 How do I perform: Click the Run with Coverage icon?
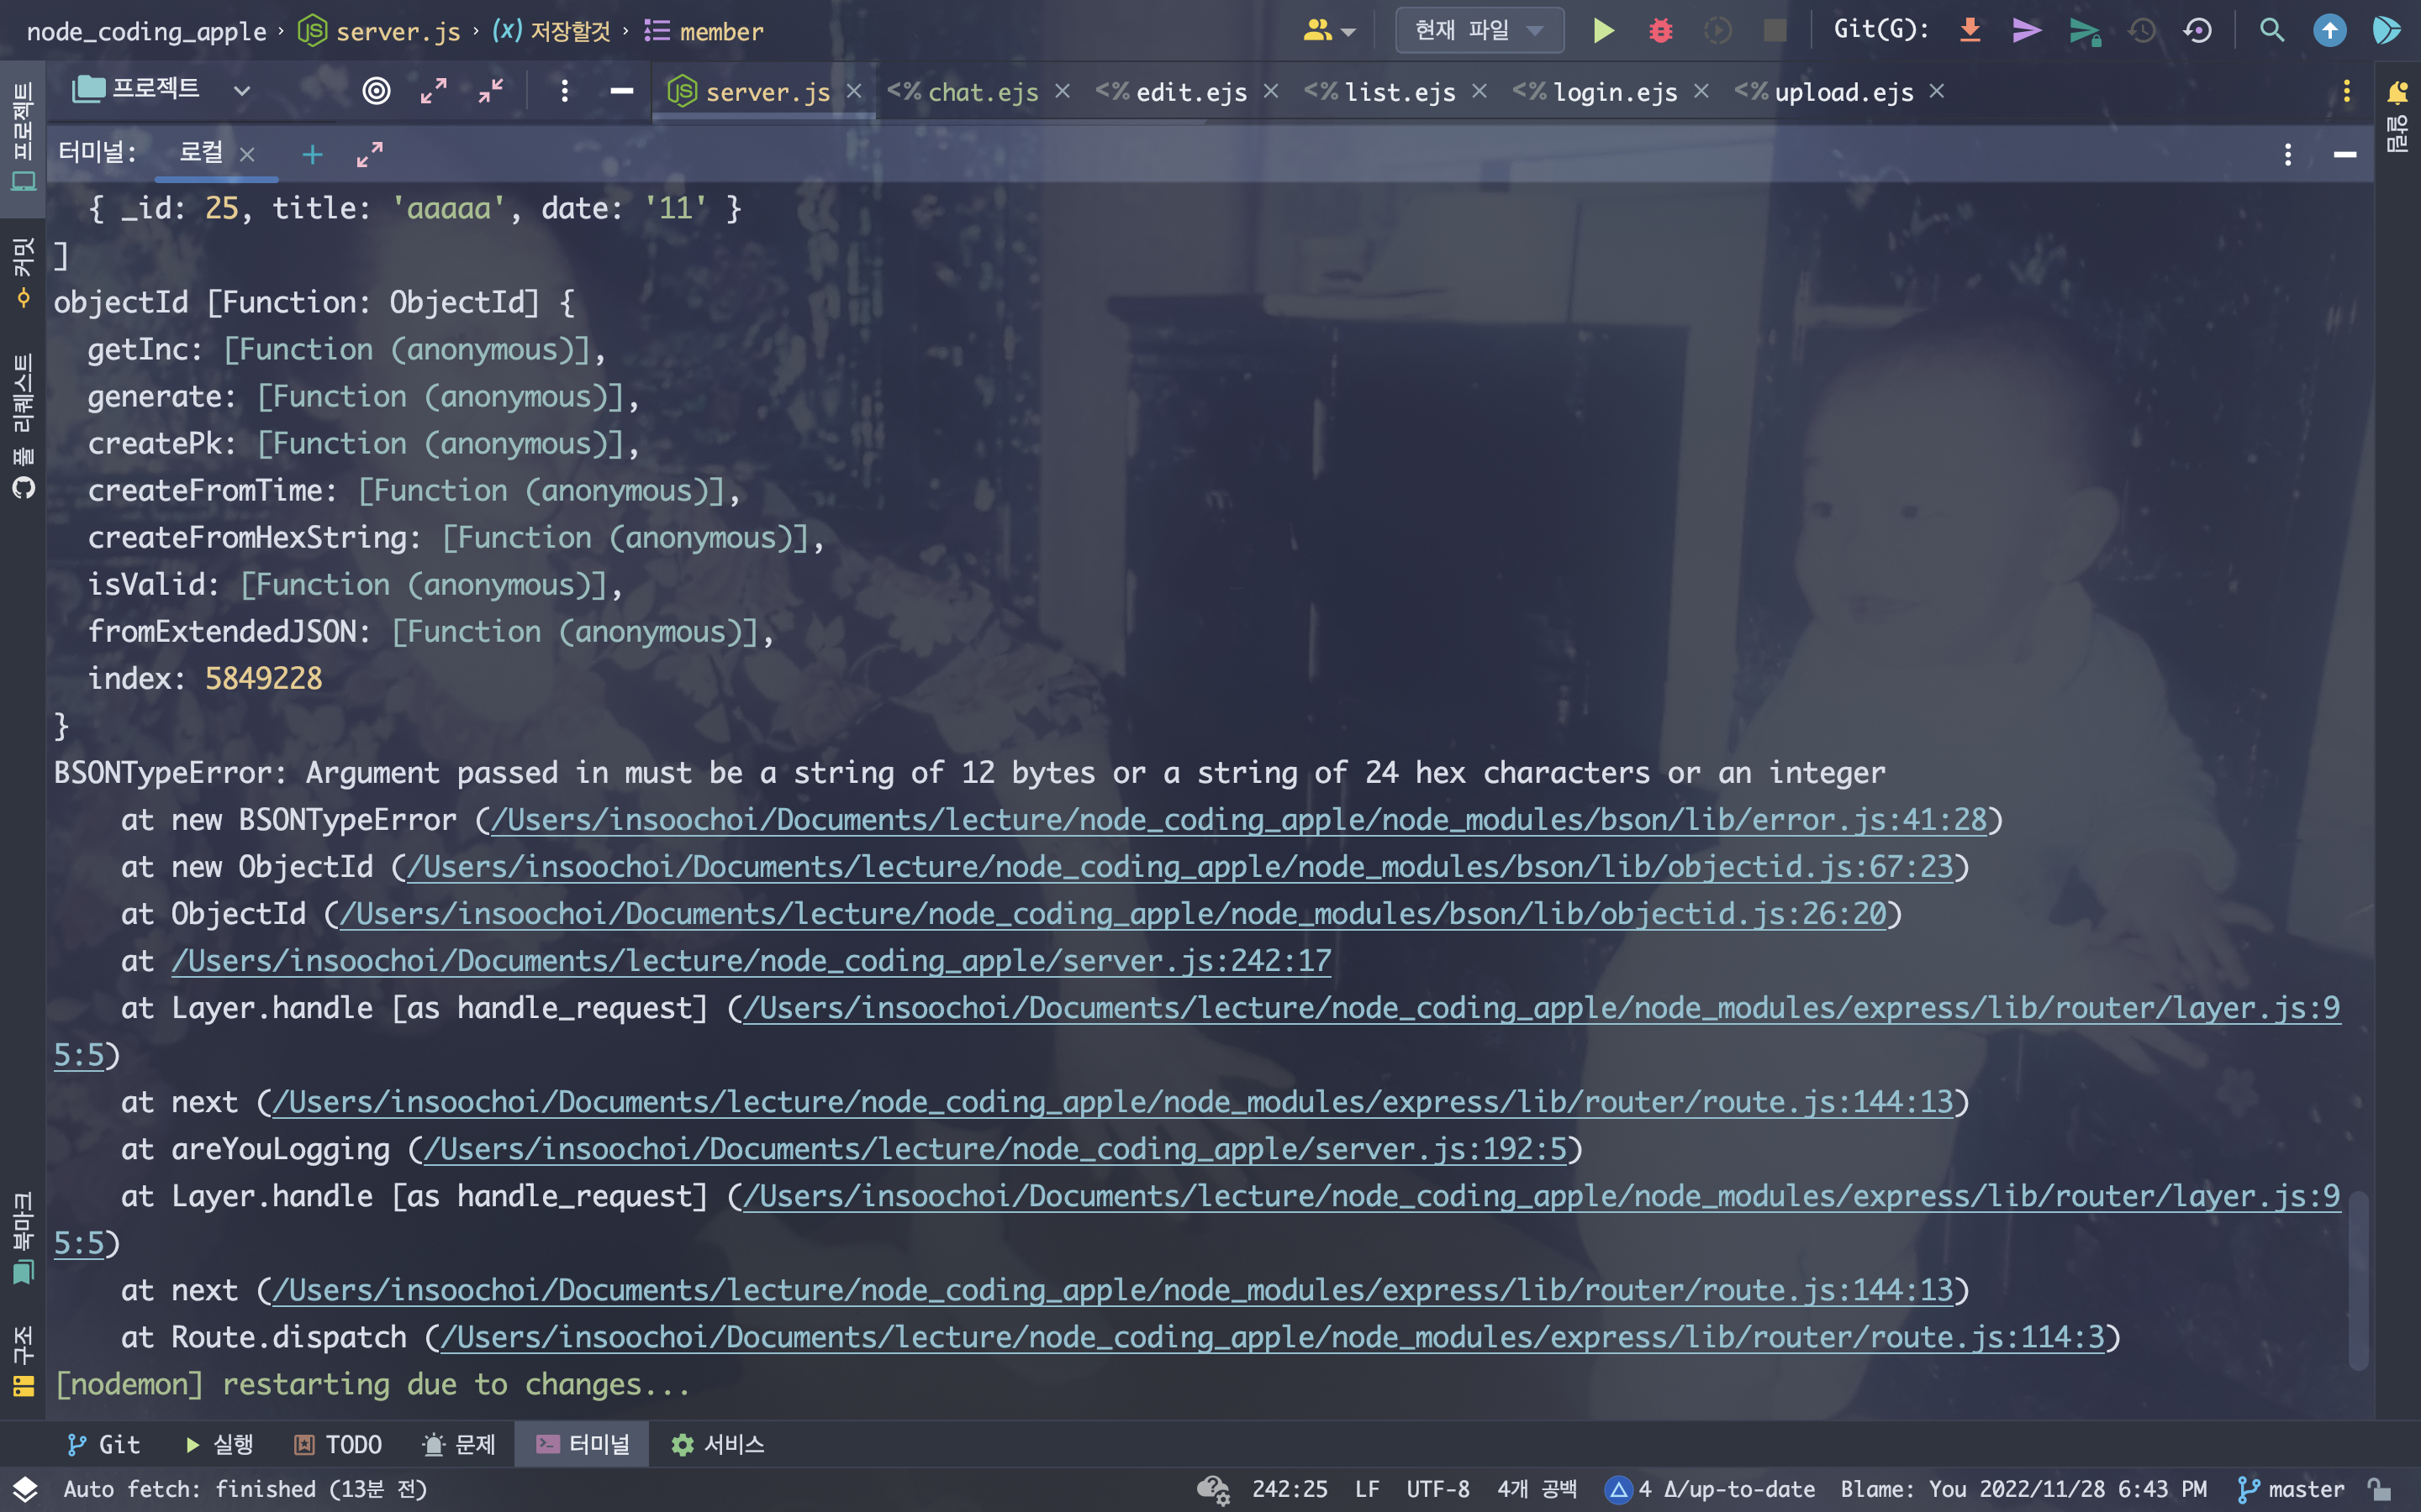[1717, 31]
